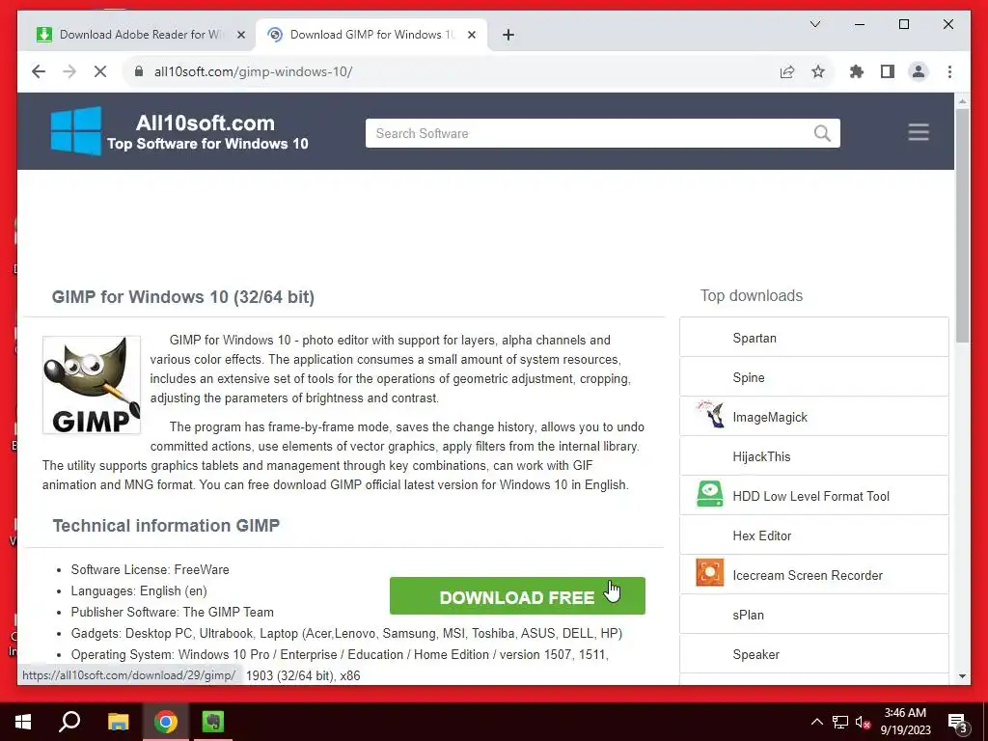Click the address bar URL
Viewport: 988px width, 741px height.
tap(254, 71)
